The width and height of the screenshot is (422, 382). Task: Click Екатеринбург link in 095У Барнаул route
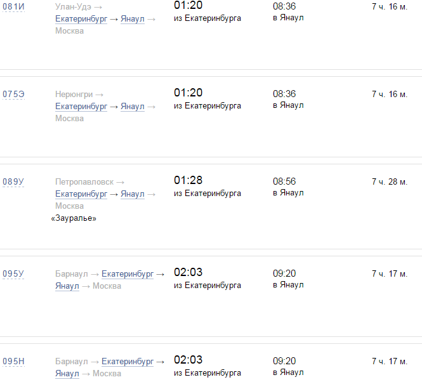[x=128, y=274]
